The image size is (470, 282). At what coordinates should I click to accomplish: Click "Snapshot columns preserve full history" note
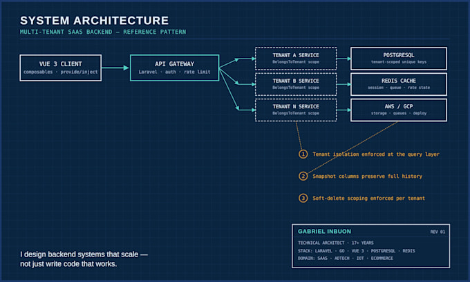367,176
